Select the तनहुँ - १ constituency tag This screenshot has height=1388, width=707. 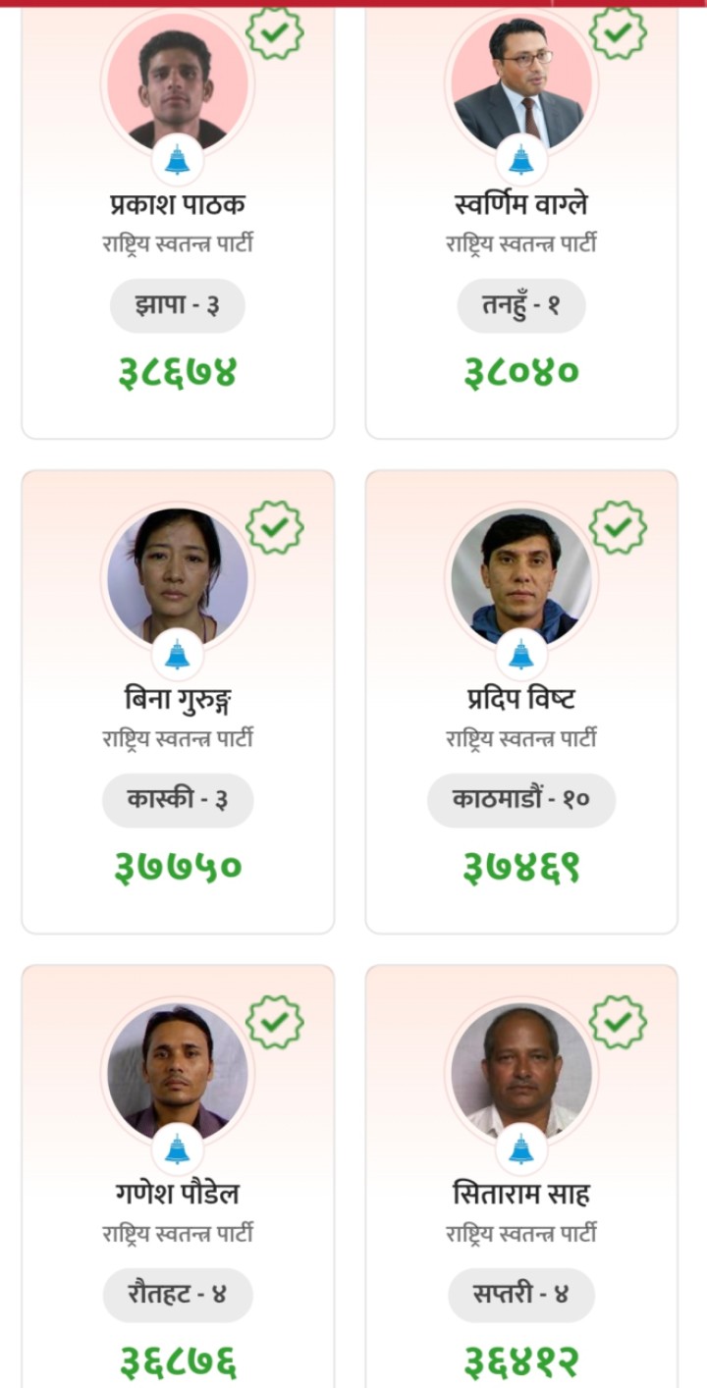(521, 306)
